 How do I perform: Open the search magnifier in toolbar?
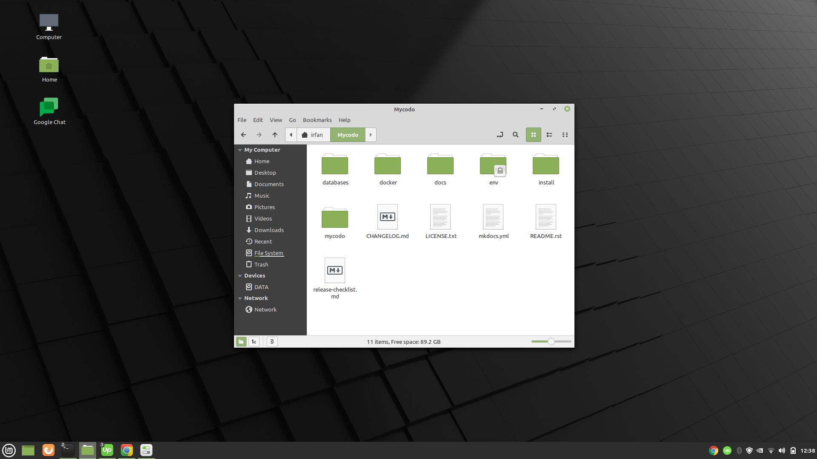516,135
